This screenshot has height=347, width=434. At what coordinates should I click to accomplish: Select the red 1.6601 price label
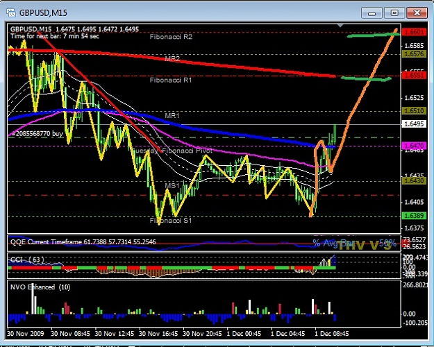tap(414, 32)
